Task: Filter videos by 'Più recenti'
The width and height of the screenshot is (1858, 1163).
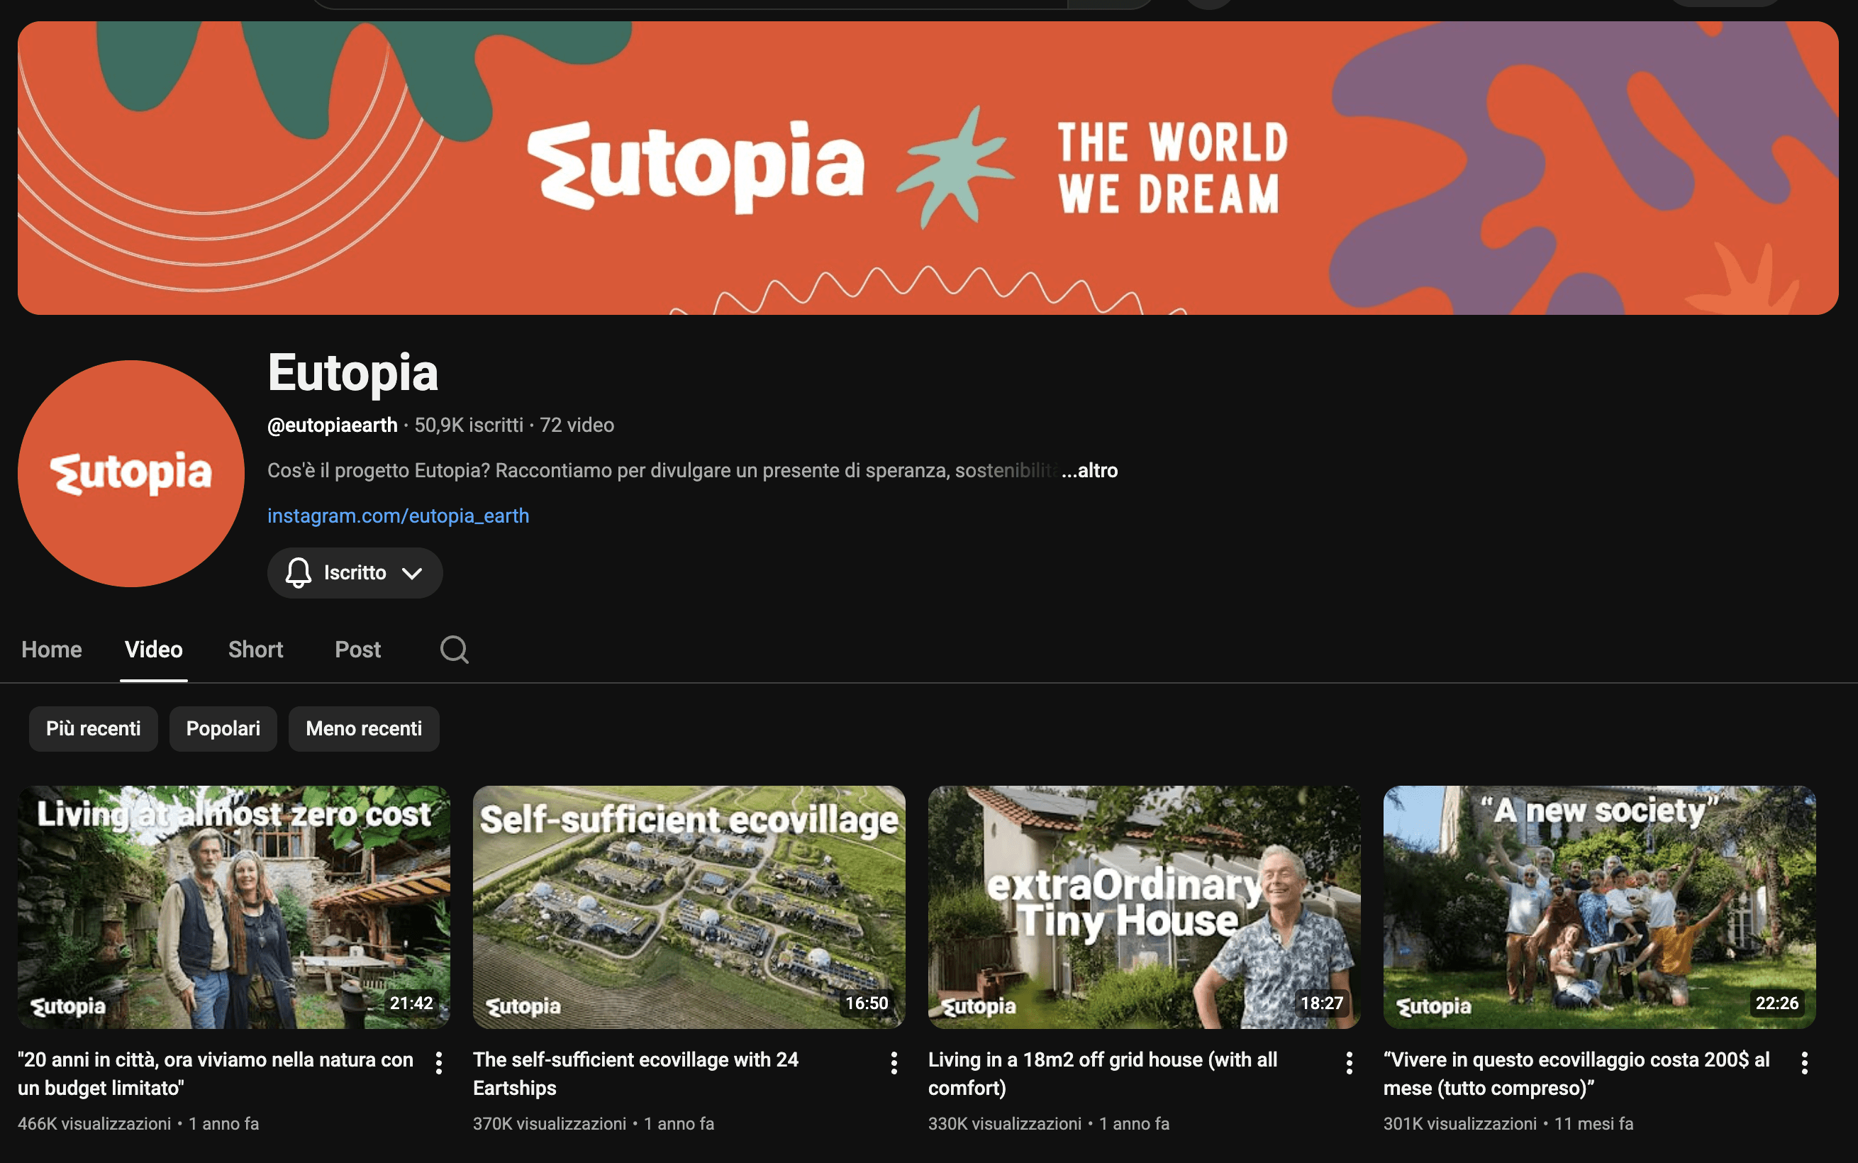Action: (93, 728)
